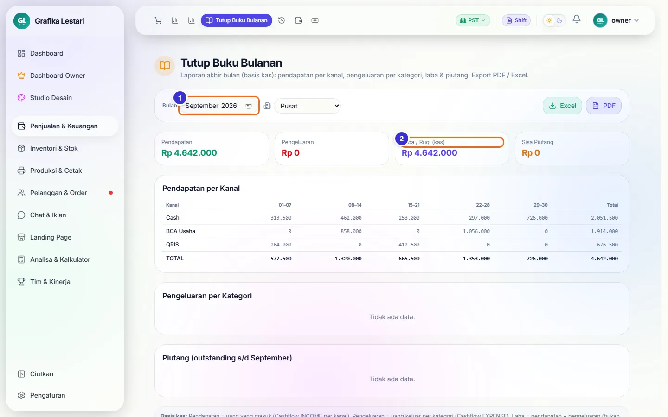Click the Pendapatan value Rp 4.642.000
This screenshot has width=668, height=417.
[189, 153]
